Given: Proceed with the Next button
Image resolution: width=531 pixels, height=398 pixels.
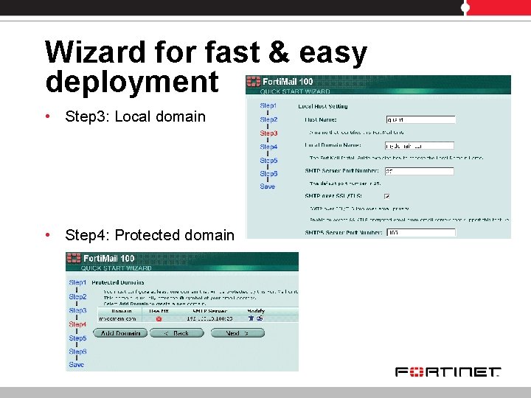Looking at the screenshot, I should click(x=237, y=333).
